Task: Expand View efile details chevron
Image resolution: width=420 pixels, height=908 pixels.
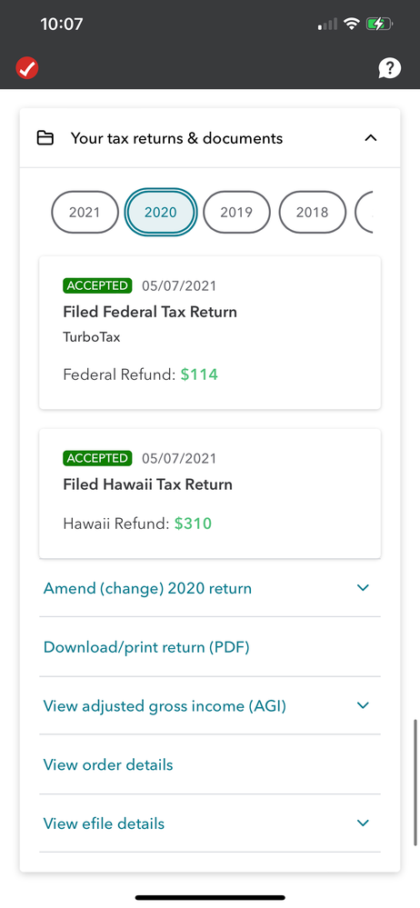Action: coord(364,823)
